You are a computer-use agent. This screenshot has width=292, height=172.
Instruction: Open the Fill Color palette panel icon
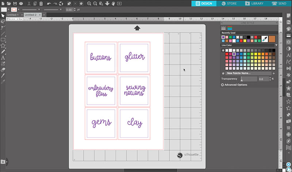pyautogui.click(x=288, y=29)
